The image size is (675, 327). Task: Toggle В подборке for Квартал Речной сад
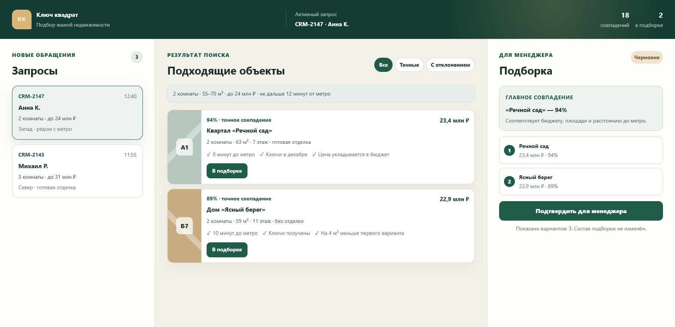tap(227, 171)
